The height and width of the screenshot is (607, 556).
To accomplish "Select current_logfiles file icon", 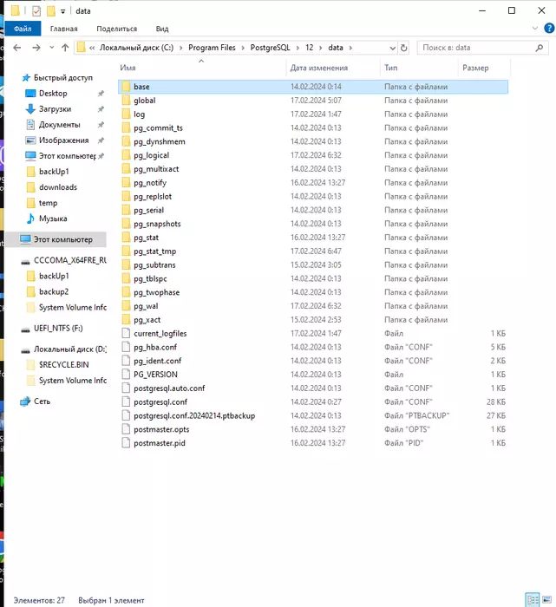I will tap(126, 333).
